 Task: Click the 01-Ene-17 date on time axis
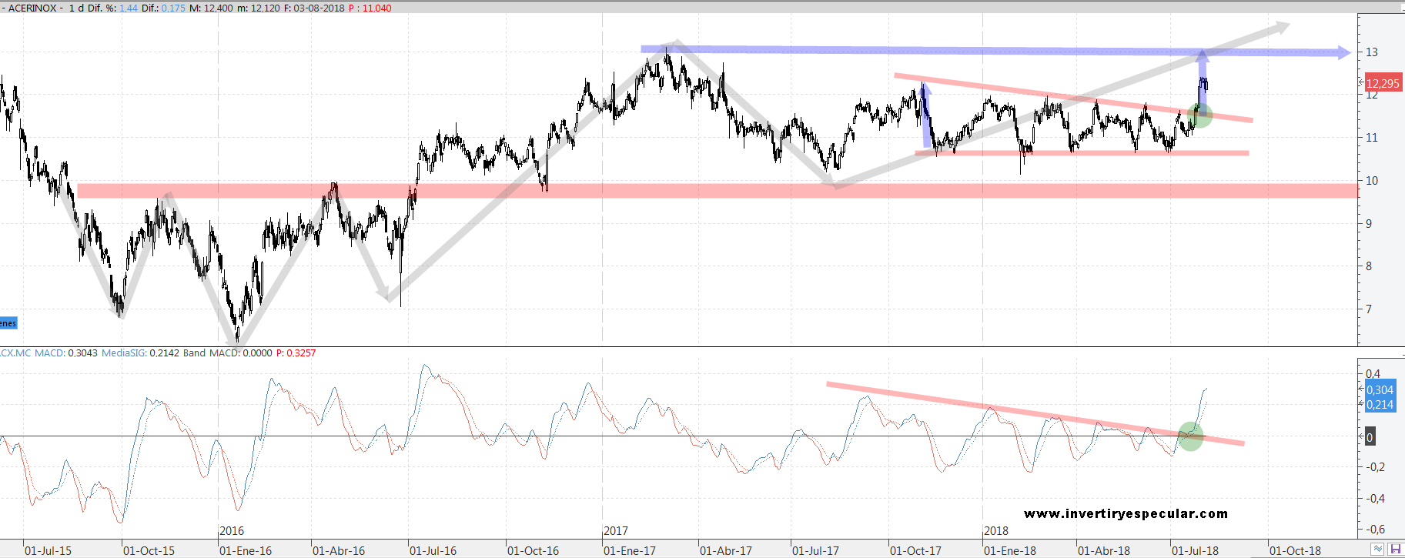(x=629, y=550)
